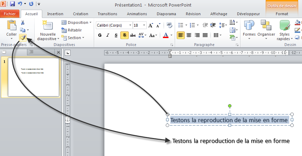Open the Fichier file menu button
This screenshot has height=156, width=302.
[10, 14]
